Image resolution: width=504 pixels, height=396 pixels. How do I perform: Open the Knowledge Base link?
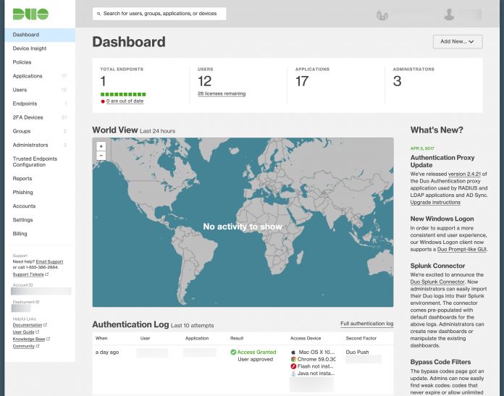(29, 339)
